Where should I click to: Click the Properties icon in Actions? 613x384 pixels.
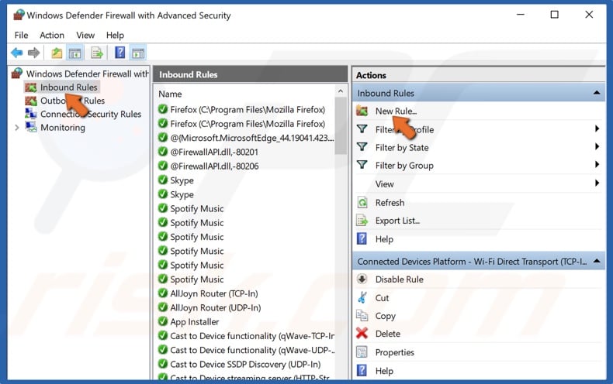(x=362, y=352)
